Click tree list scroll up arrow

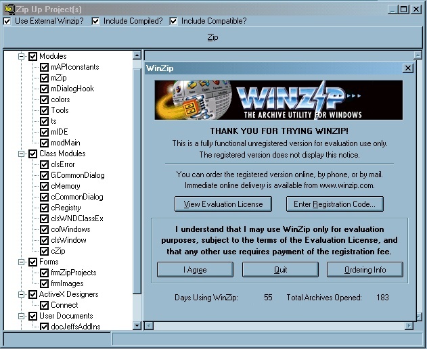coord(137,55)
